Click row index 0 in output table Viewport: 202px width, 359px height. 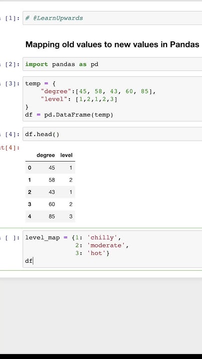coord(29,168)
